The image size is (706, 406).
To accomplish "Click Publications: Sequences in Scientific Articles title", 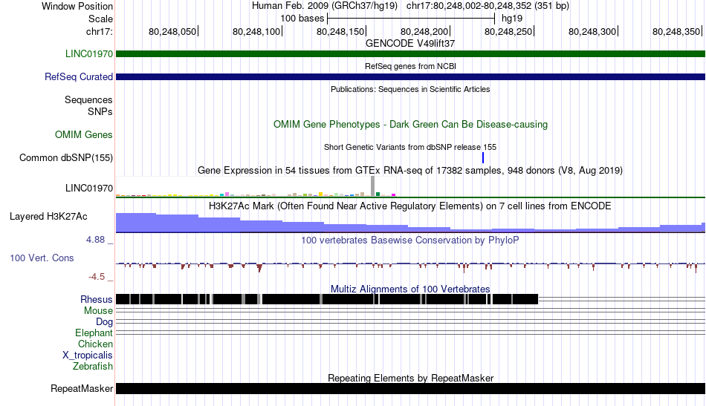I will (x=410, y=90).
